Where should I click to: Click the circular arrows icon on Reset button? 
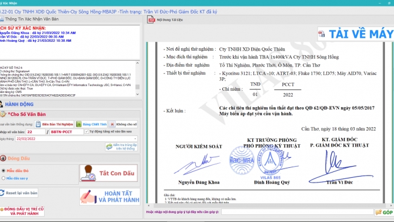pyautogui.click(x=2, y=193)
